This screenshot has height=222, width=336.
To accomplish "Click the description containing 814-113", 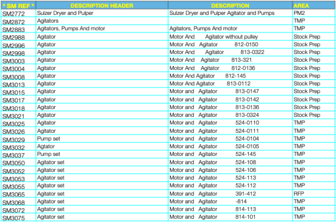I will [x=230, y=209].
